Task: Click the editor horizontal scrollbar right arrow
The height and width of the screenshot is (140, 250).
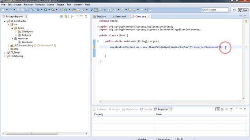Action: (240, 102)
